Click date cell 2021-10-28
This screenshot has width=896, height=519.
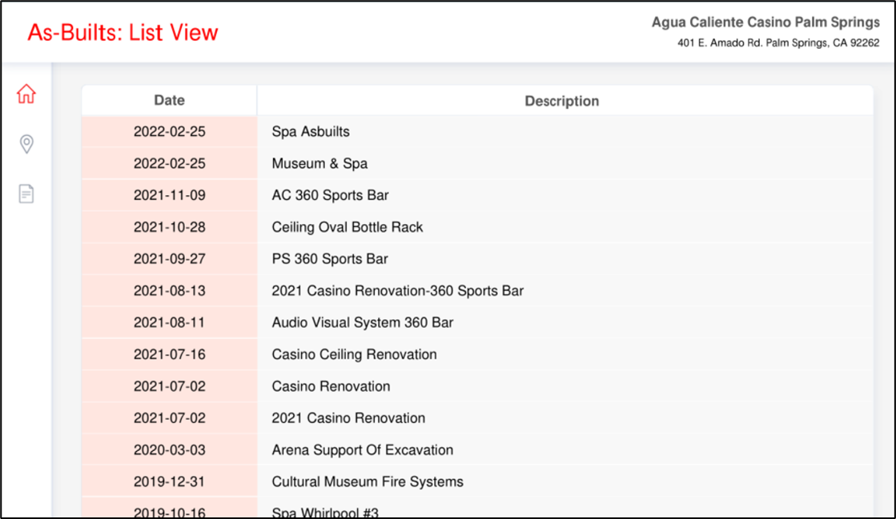(169, 227)
